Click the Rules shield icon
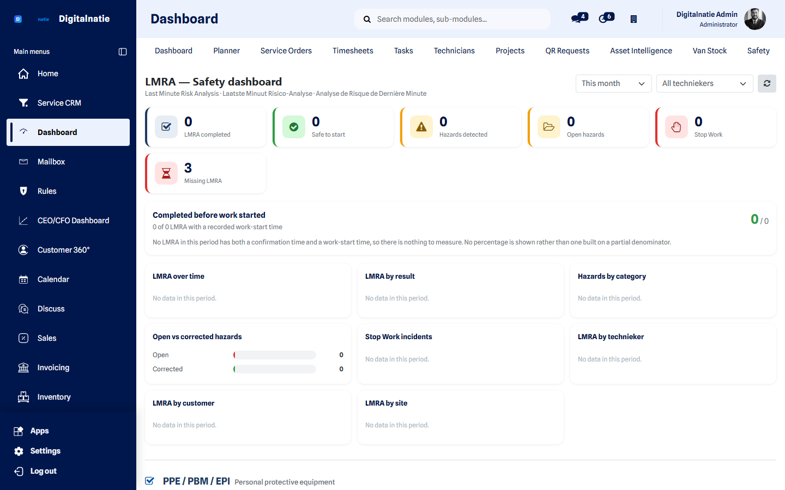Screen dimensions: 785x490 pyautogui.click(x=23, y=191)
